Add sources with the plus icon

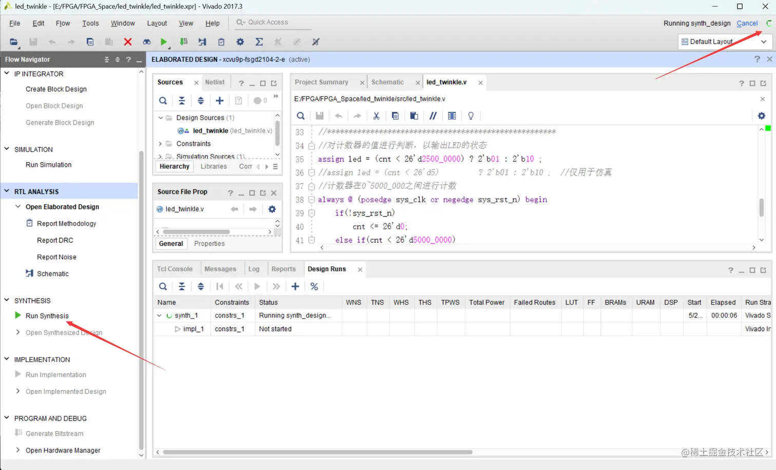coord(220,101)
